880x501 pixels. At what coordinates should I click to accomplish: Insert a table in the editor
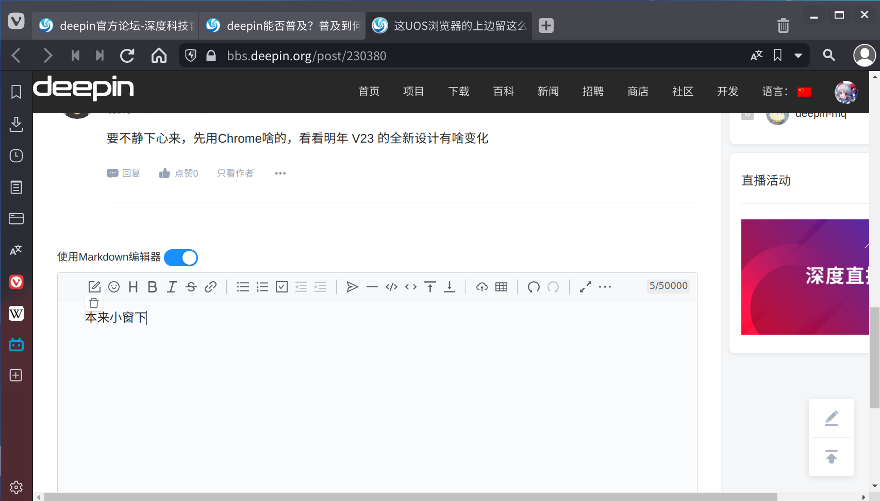tap(501, 287)
